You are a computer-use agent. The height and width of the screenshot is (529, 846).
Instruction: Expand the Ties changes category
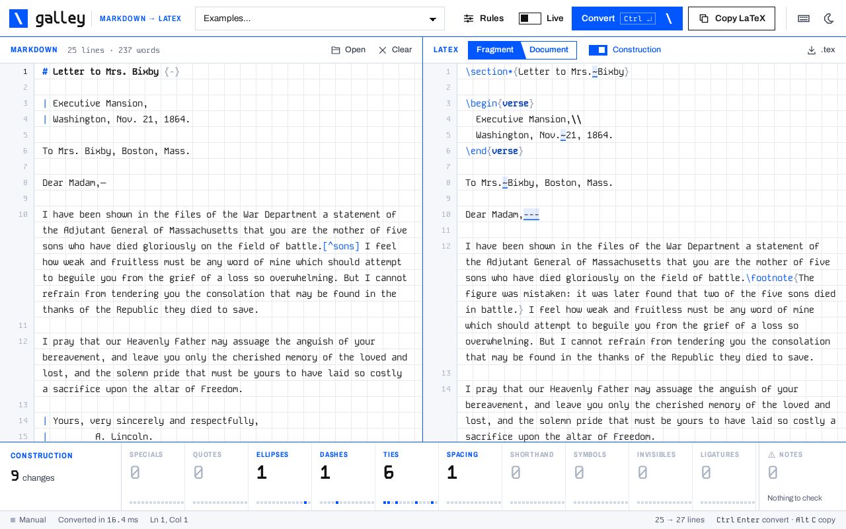[406, 477]
